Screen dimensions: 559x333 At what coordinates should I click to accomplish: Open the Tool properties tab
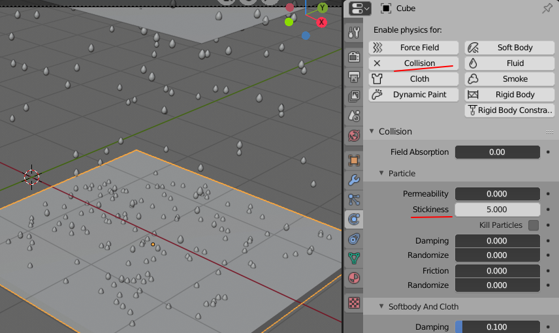(x=354, y=33)
